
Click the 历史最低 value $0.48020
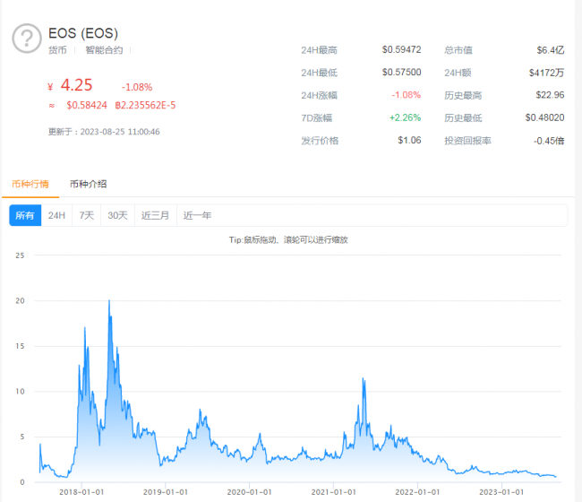(x=544, y=117)
